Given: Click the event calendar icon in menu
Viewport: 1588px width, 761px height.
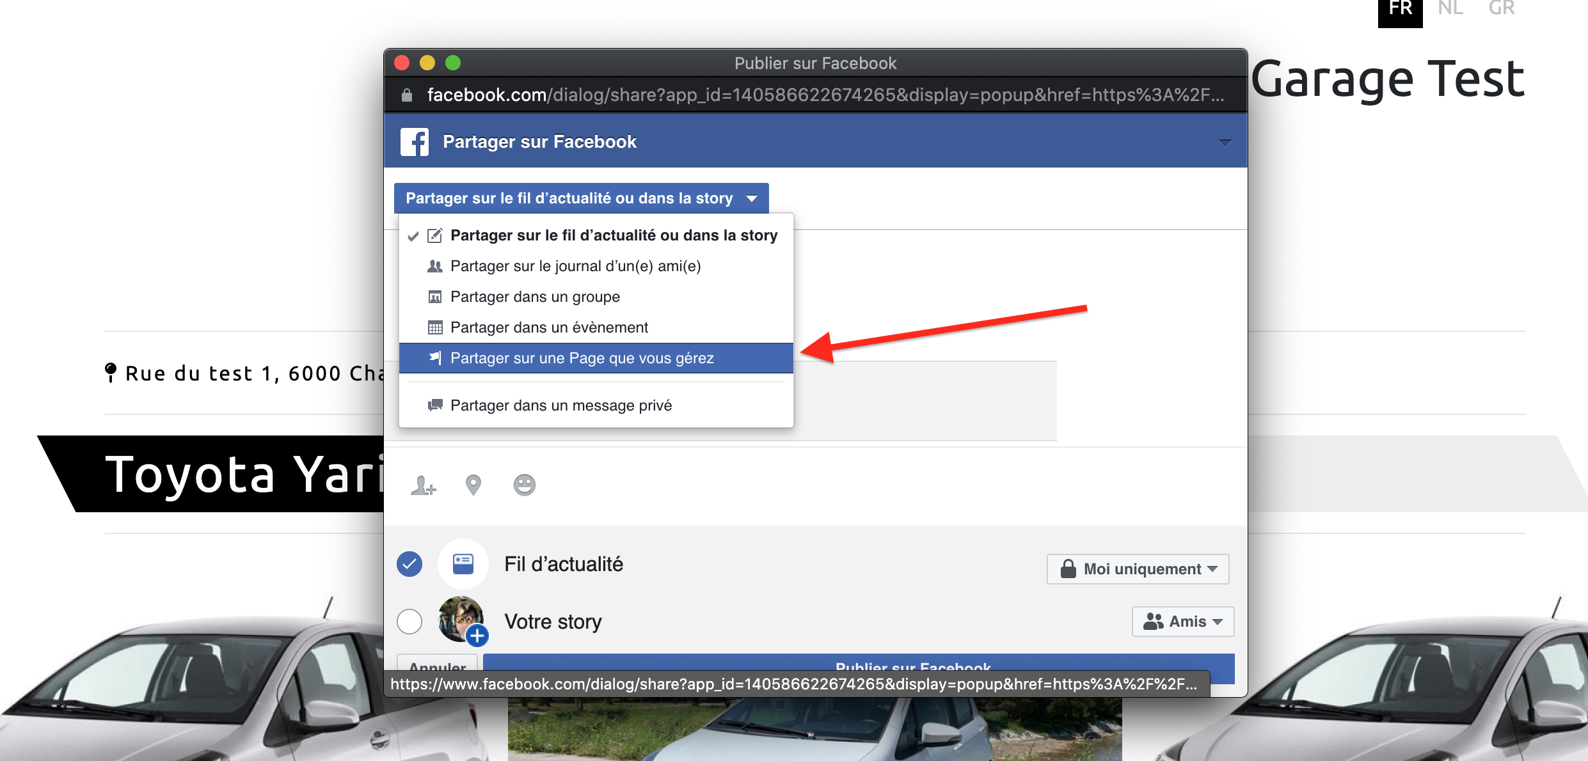Looking at the screenshot, I should point(435,327).
